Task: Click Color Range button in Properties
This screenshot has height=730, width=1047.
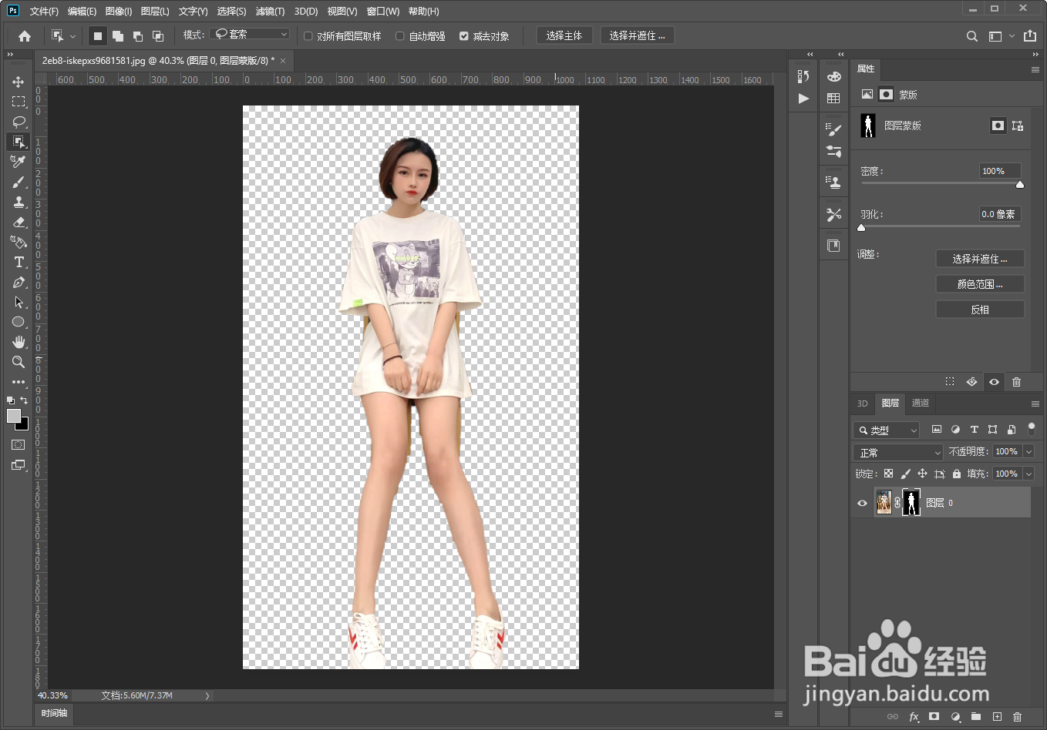Action: click(x=980, y=284)
